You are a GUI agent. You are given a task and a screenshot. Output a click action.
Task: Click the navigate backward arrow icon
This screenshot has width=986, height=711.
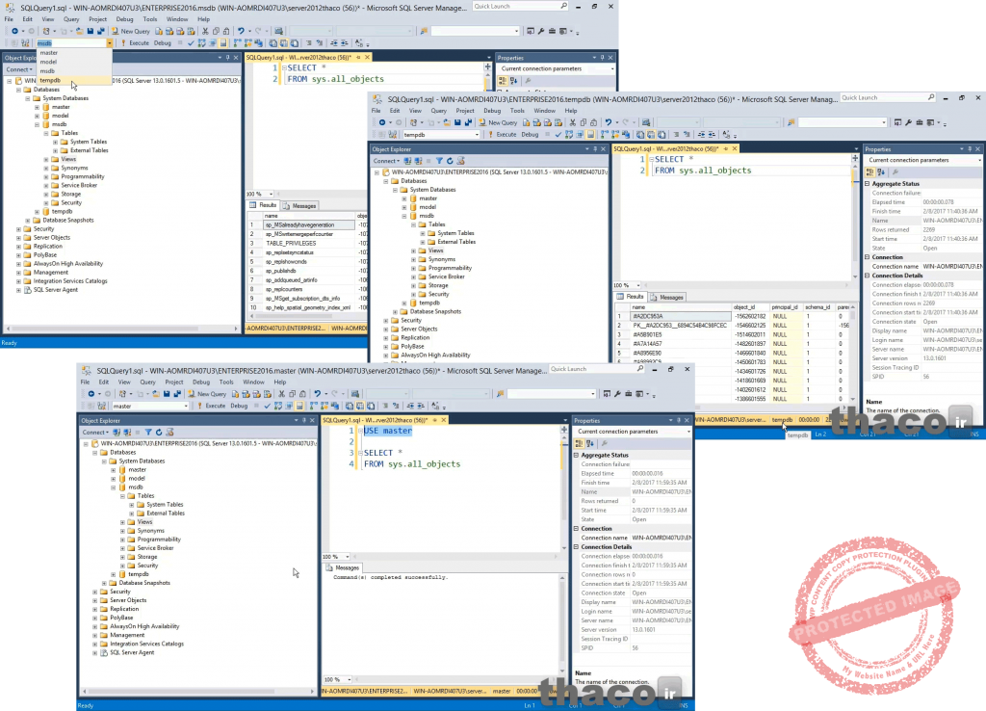(91, 392)
